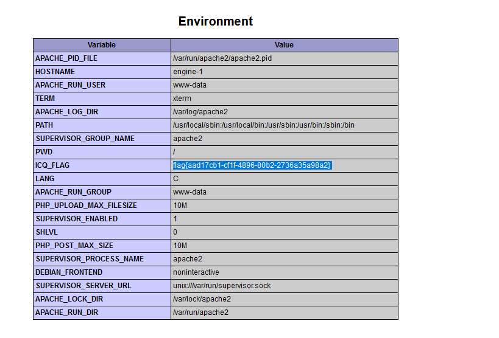The height and width of the screenshot is (338, 499).
Task: Click the HOSTNAME value engine-1
Action: pyautogui.click(x=188, y=72)
